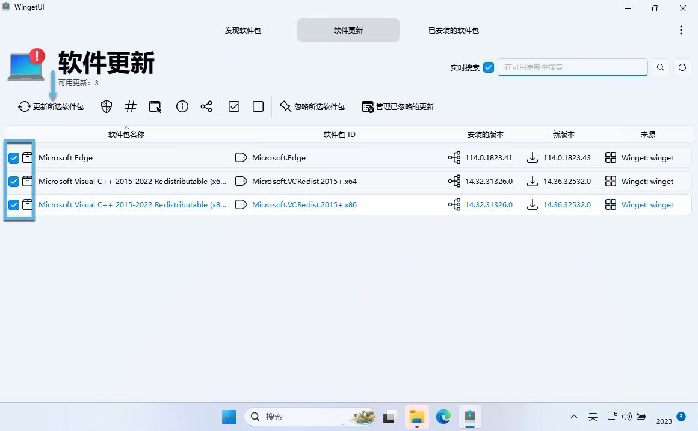Uncheck the VCRedist x64 row checkbox
The image size is (698, 431).
pyautogui.click(x=13, y=182)
